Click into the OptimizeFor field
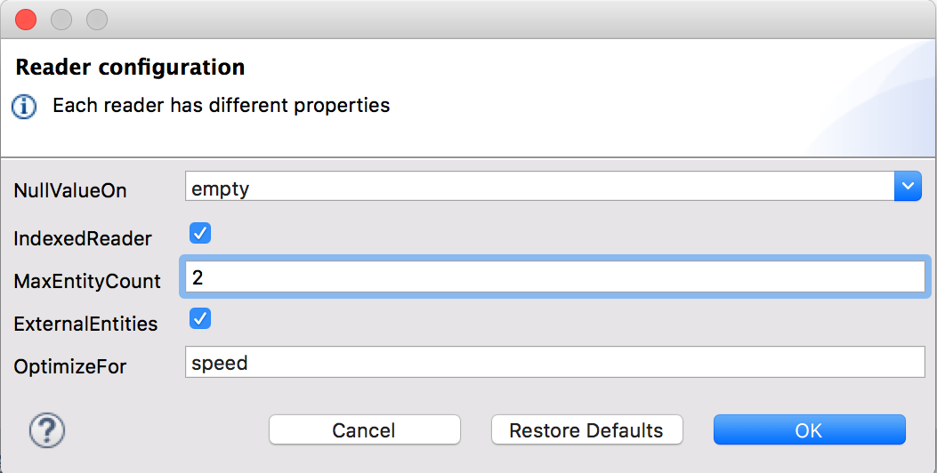 pos(555,362)
